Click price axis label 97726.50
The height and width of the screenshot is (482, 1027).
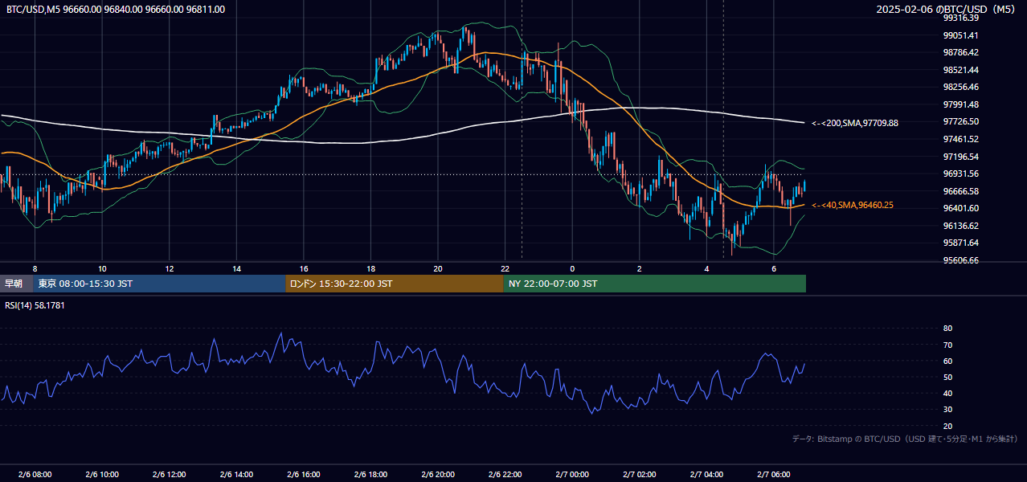tap(960, 121)
